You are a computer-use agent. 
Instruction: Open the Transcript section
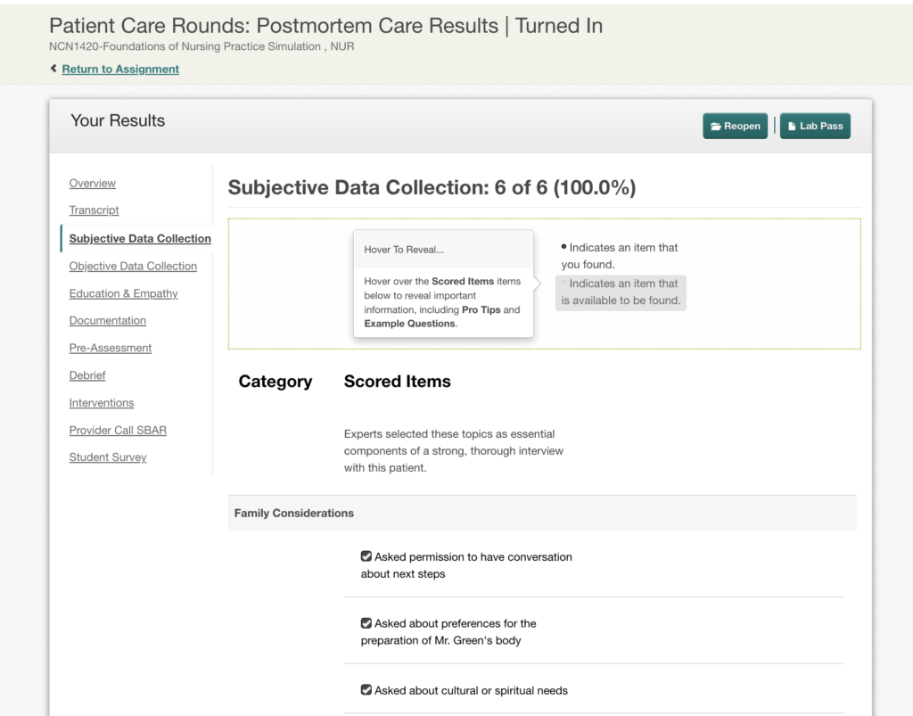(x=94, y=210)
